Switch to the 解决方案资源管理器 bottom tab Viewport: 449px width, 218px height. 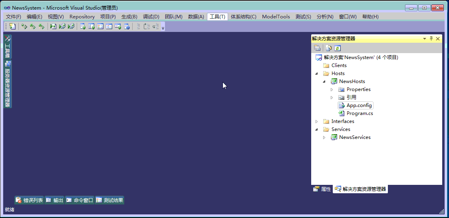pyautogui.click(x=360, y=189)
